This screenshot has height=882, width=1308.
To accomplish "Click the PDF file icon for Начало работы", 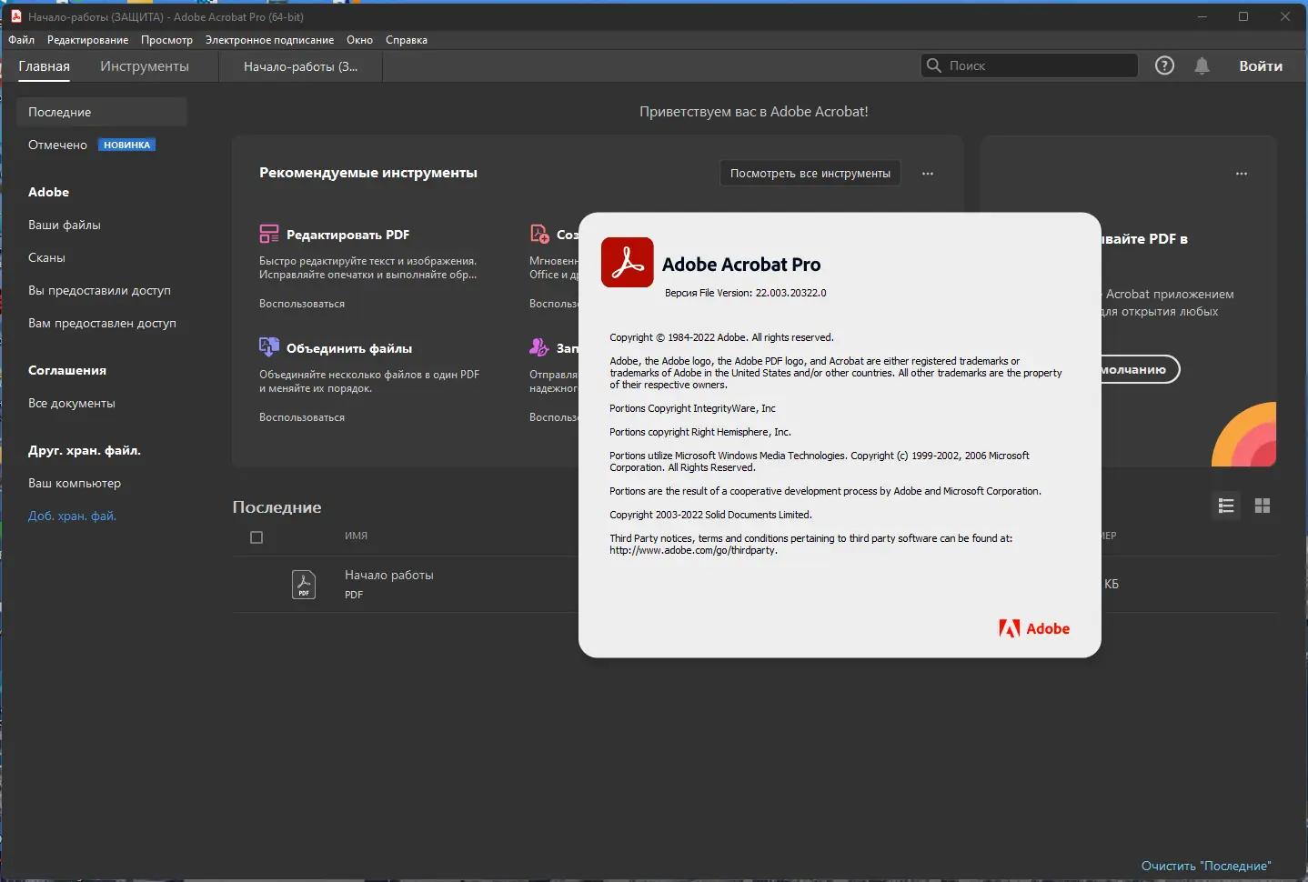I will point(304,584).
